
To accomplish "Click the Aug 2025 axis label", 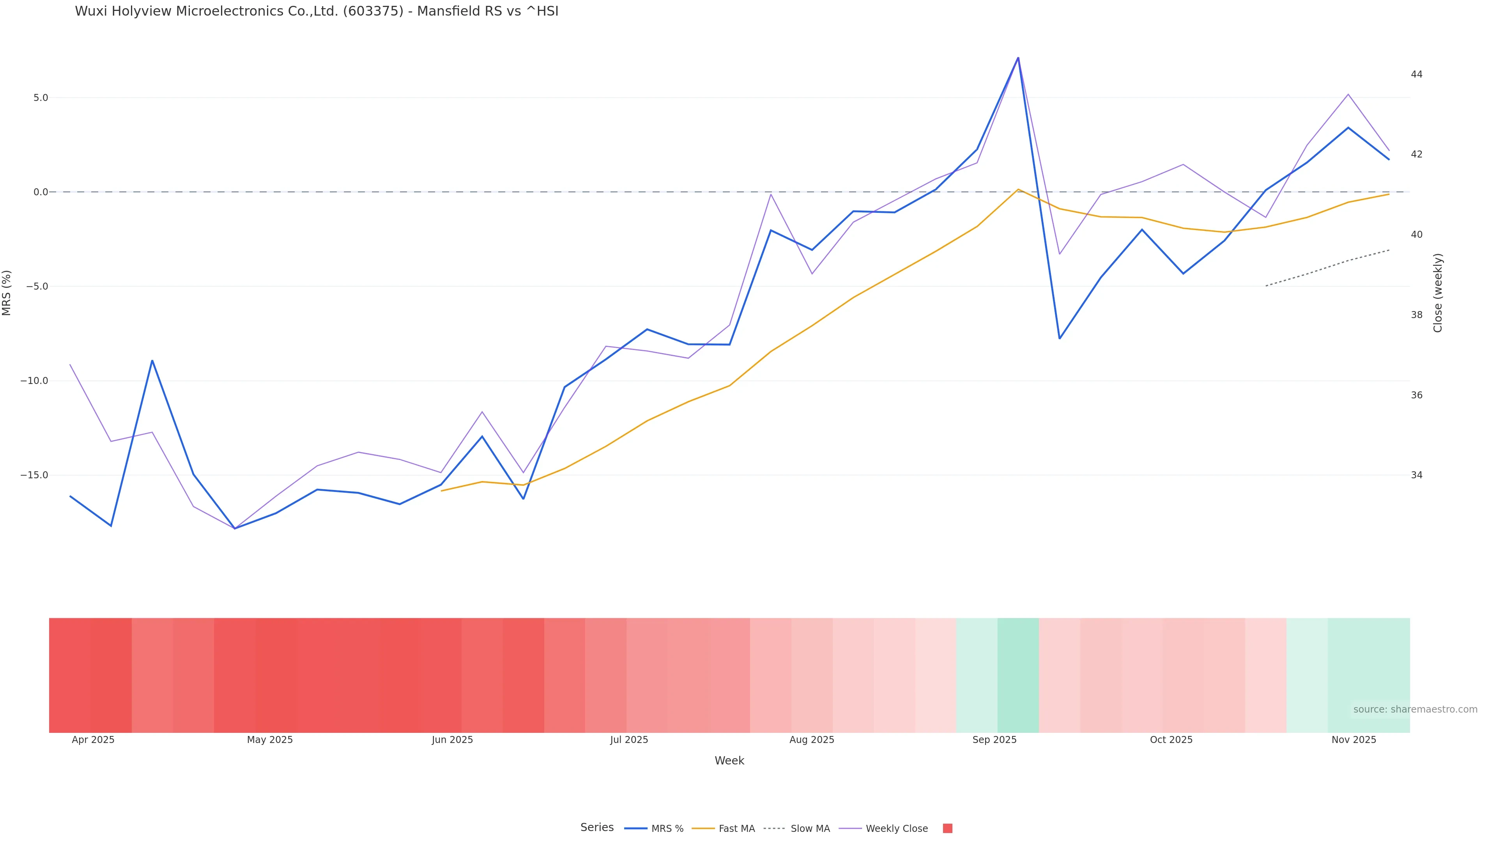I will click(811, 740).
